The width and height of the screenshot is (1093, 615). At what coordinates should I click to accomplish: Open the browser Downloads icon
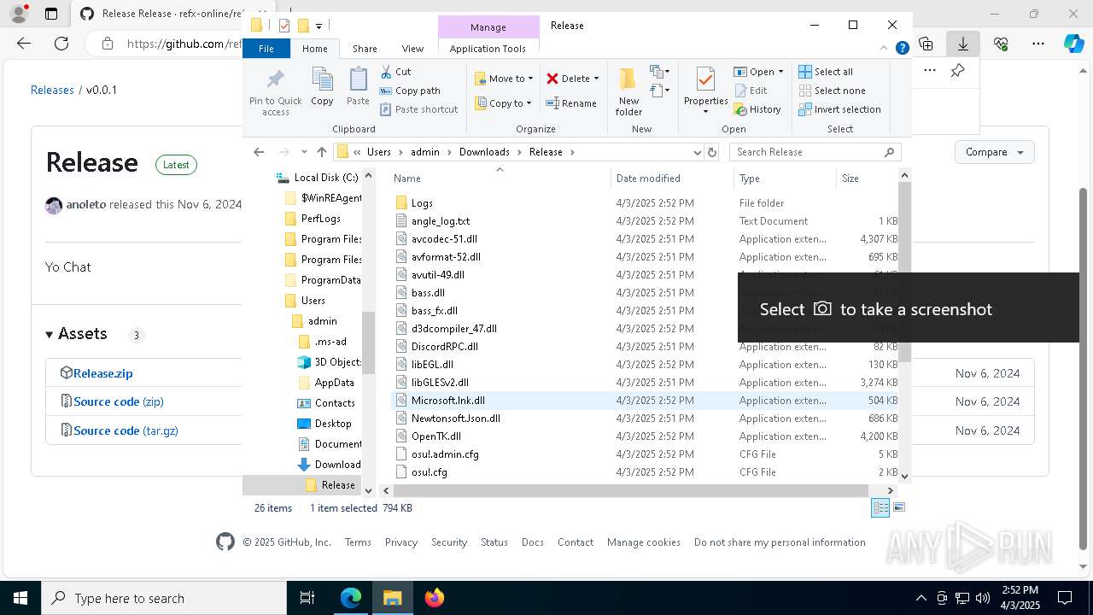[963, 44]
